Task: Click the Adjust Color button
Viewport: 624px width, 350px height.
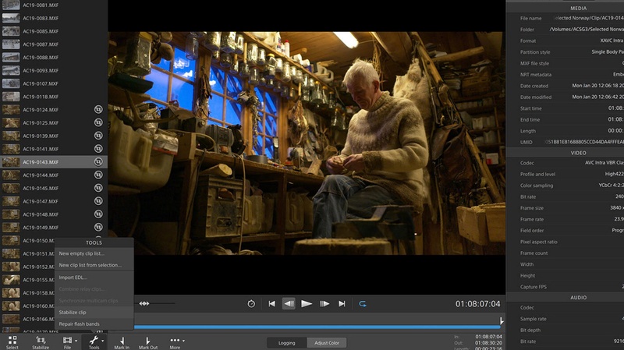Action: (x=327, y=343)
